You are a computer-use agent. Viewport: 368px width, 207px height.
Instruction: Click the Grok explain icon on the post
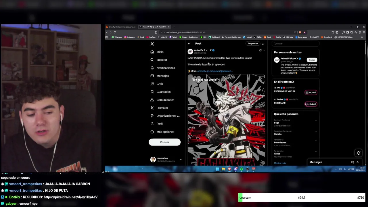tap(260, 50)
